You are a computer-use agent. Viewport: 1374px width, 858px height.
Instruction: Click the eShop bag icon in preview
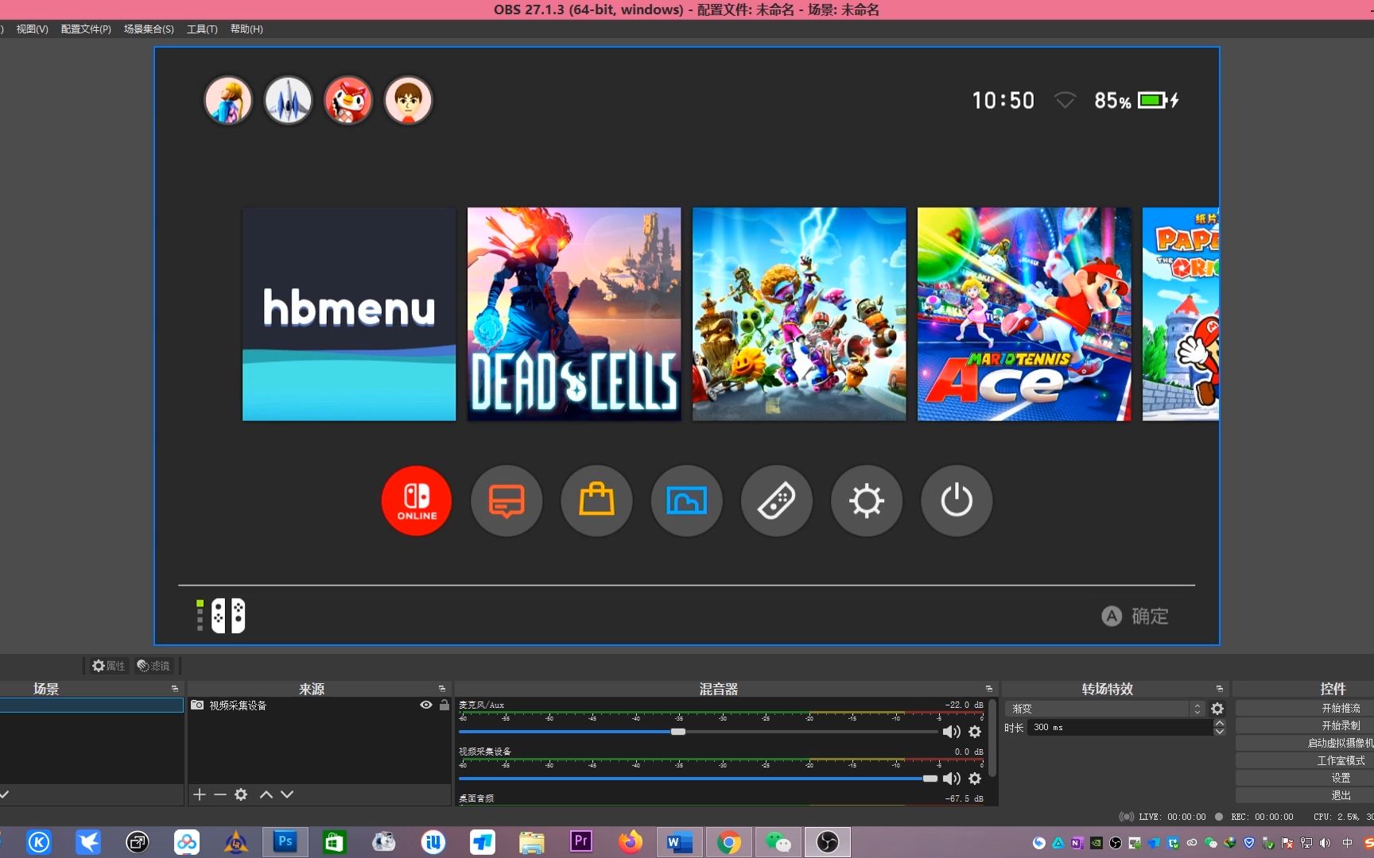click(x=596, y=500)
